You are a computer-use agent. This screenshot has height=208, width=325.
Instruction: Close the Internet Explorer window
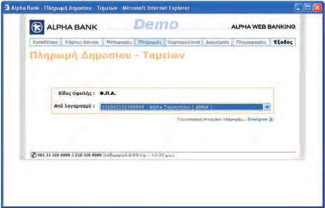(318, 8)
